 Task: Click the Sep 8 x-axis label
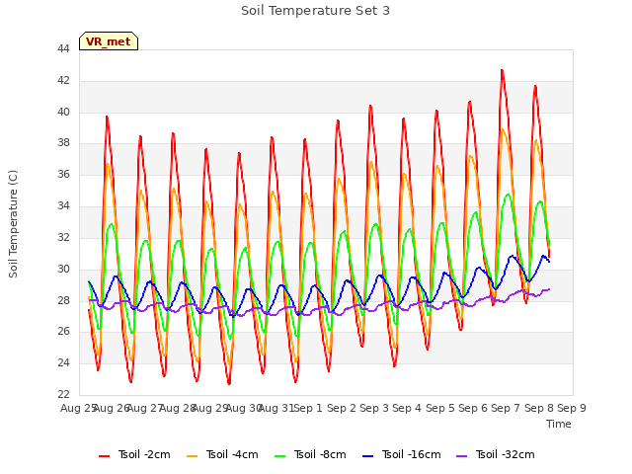click(x=539, y=408)
